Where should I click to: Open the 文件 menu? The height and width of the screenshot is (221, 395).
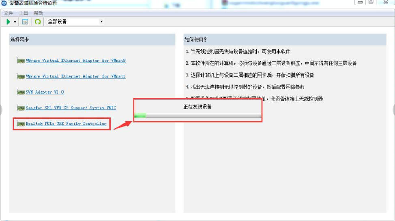[x=8, y=13]
